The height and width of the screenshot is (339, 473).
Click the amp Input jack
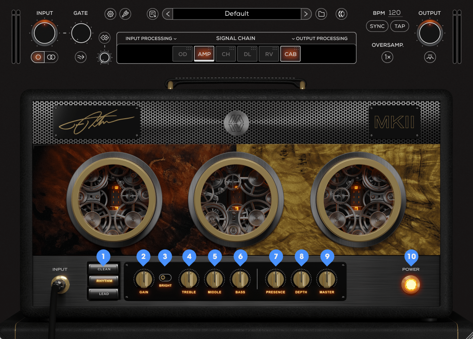click(x=60, y=284)
